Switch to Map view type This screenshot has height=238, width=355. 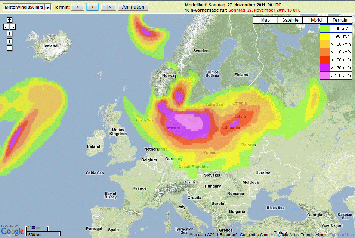pos(265,20)
